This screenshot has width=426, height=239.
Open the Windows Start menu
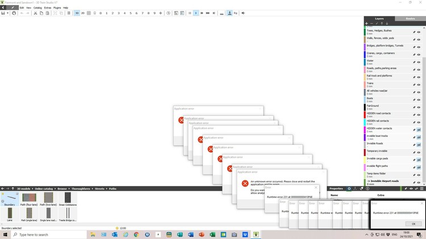click(x=5, y=234)
